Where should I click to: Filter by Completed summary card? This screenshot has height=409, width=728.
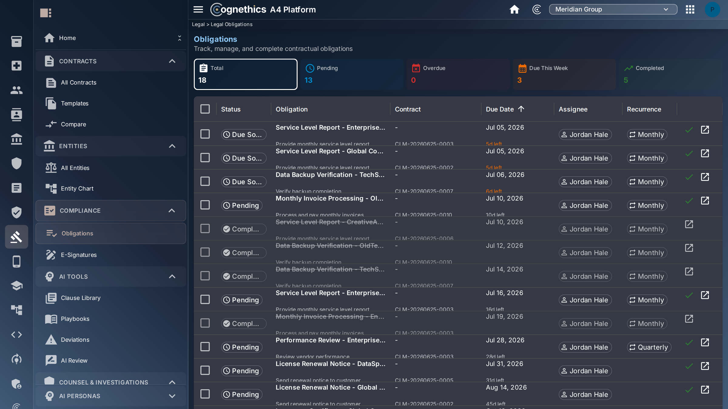pyautogui.click(x=670, y=74)
